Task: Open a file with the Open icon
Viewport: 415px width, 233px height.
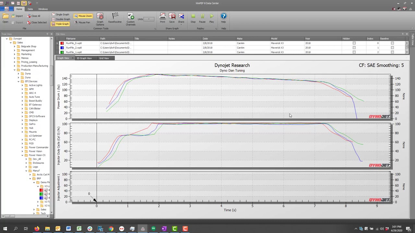Action: pos(6,18)
